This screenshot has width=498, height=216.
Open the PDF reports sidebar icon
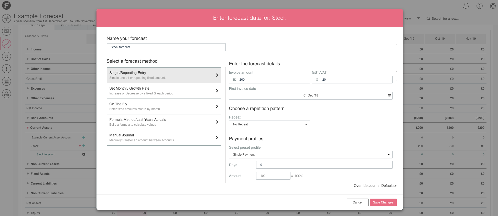click(6, 31)
